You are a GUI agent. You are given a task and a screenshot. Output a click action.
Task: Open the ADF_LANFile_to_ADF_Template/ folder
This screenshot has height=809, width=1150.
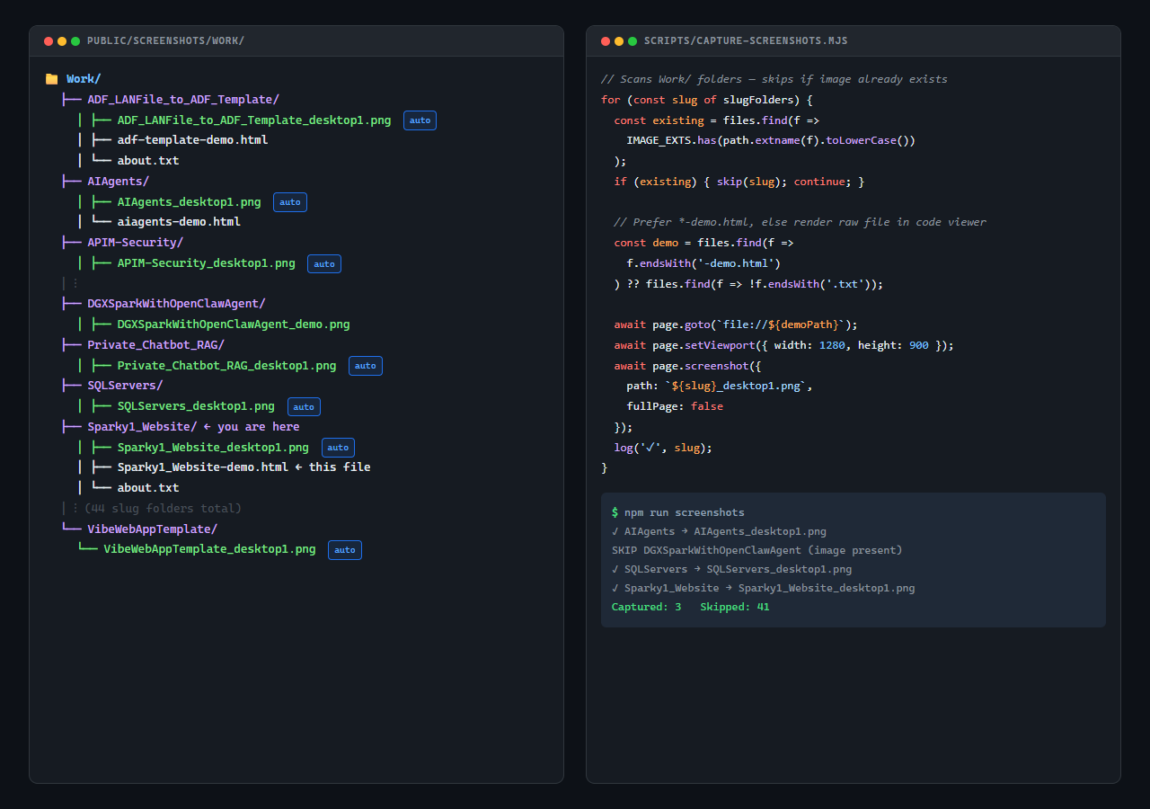click(x=183, y=100)
